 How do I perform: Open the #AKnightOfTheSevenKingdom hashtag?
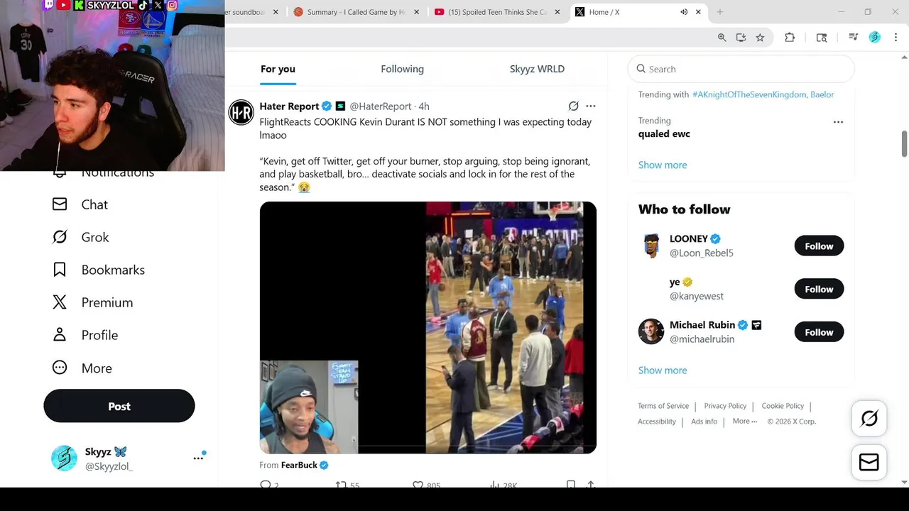coord(749,94)
